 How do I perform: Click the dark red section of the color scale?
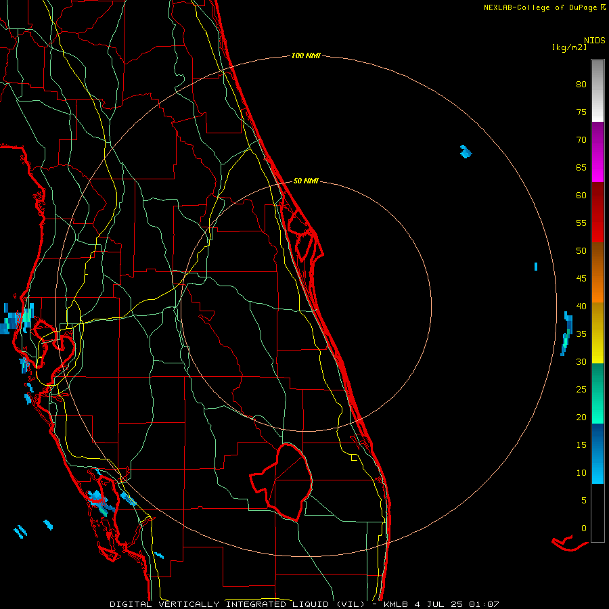pos(597,212)
